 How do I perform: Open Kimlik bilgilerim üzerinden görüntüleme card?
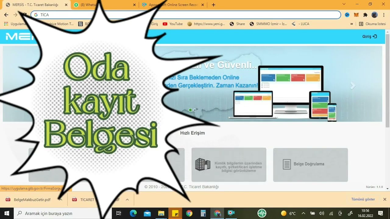229,165
